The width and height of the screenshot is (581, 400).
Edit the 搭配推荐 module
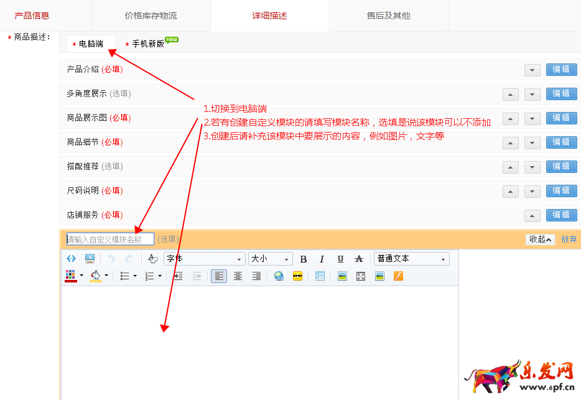[x=561, y=167]
